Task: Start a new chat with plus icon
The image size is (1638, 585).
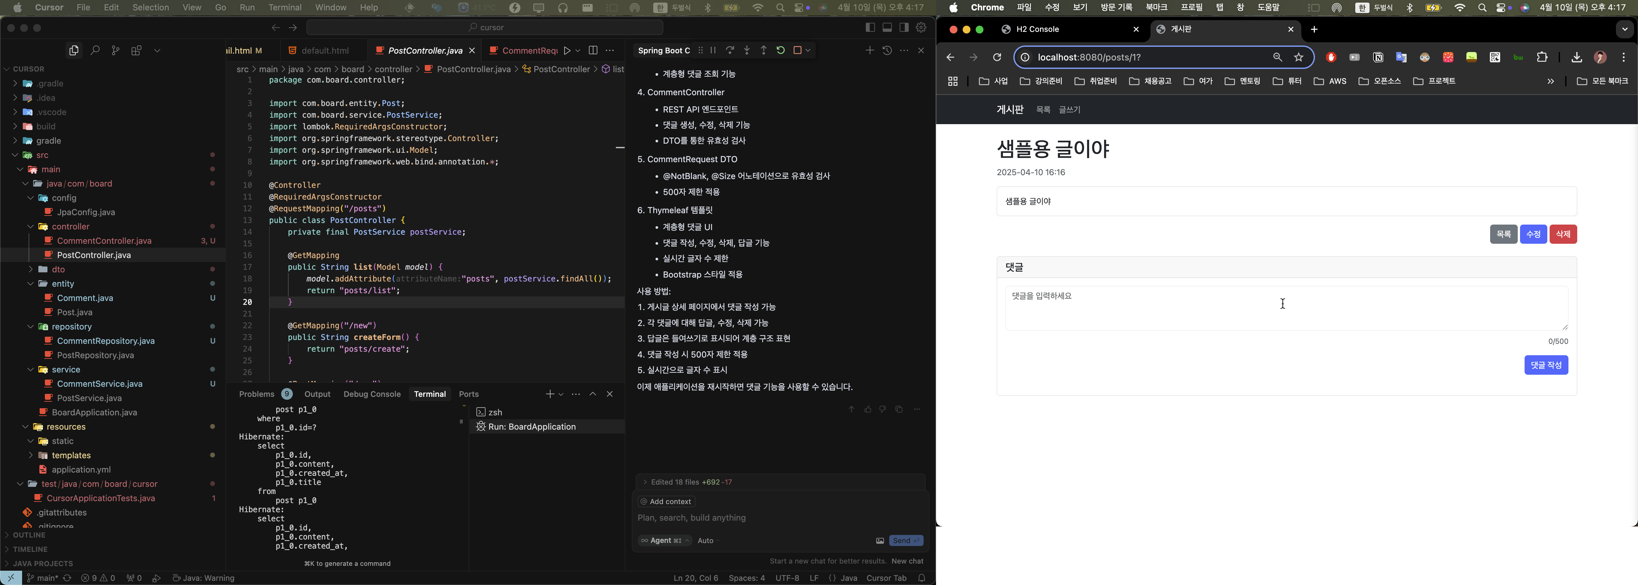Action: pyautogui.click(x=869, y=50)
